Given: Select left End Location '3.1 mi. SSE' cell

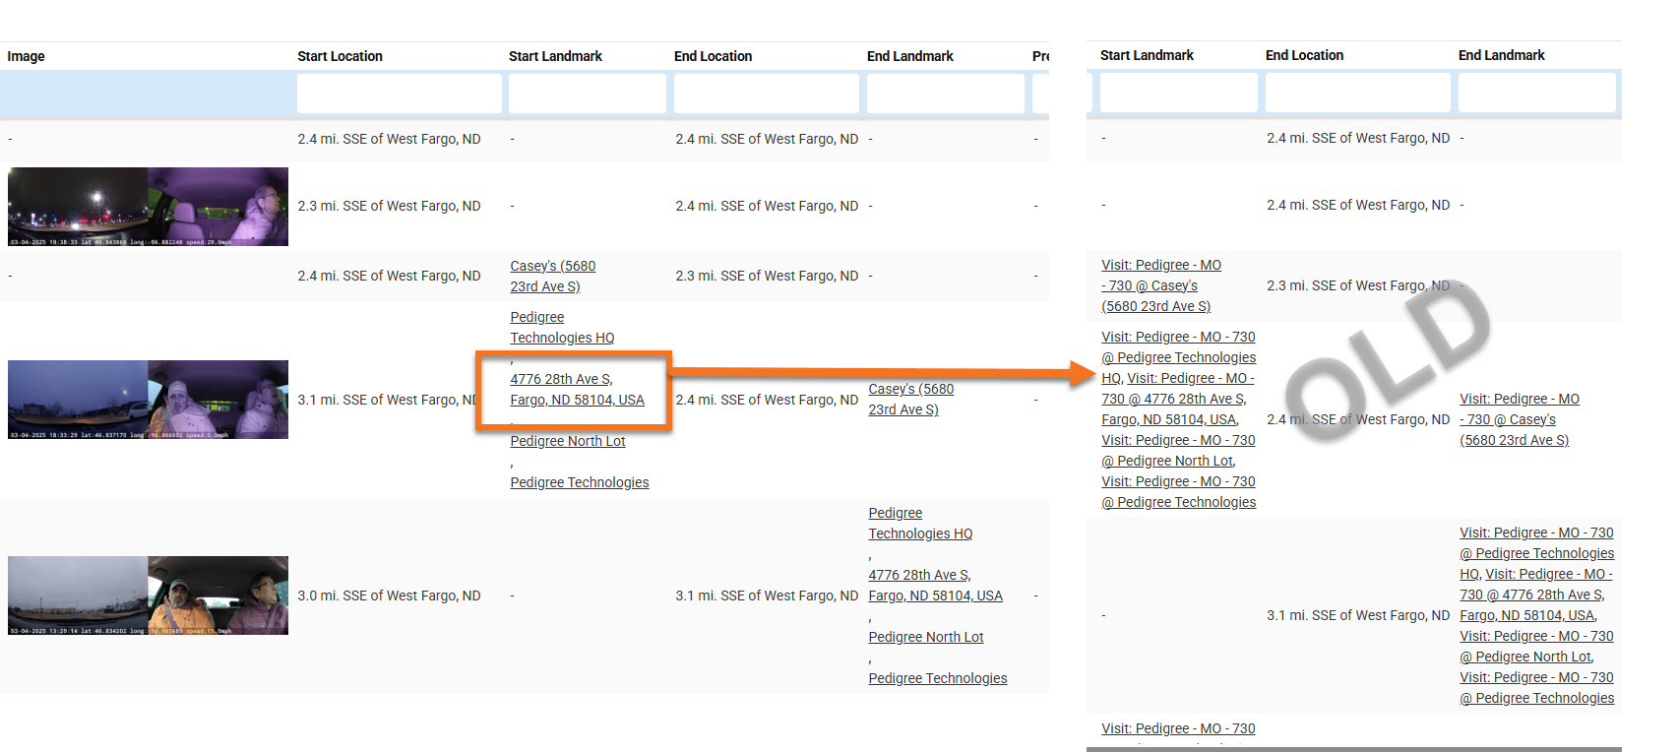Looking at the screenshot, I should 767,595.
